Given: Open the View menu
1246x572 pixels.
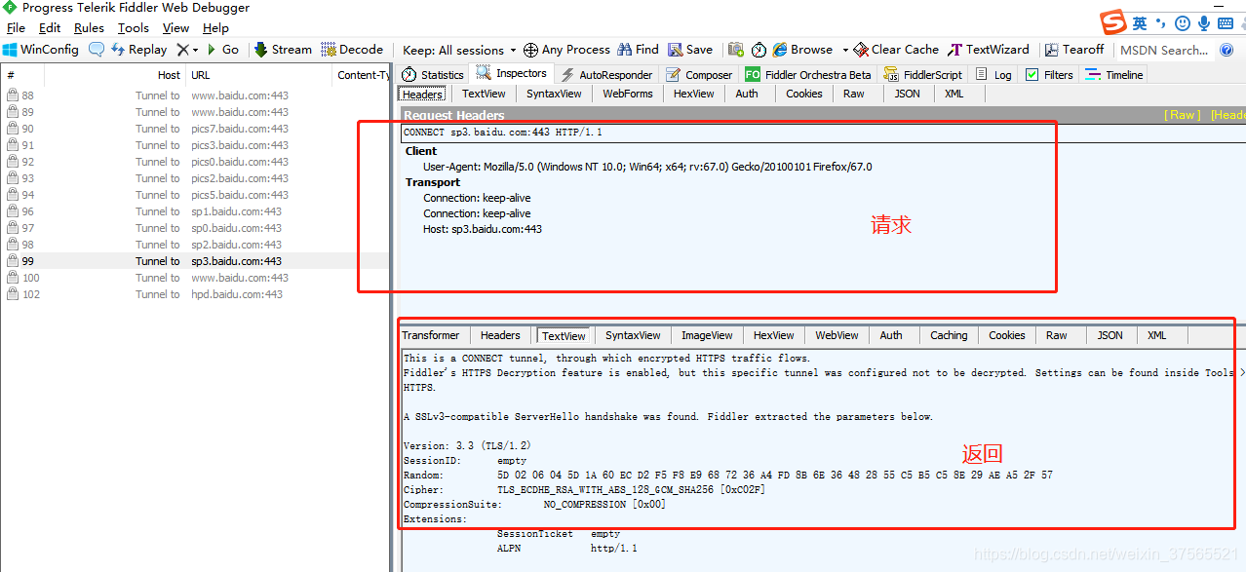Looking at the screenshot, I should point(175,28).
